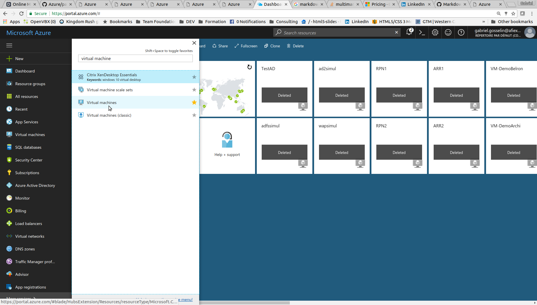This screenshot has width=537, height=305.
Task: Open Security Center in sidebar
Action: (x=29, y=160)
